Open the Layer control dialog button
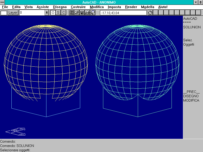 pos(13,13)
